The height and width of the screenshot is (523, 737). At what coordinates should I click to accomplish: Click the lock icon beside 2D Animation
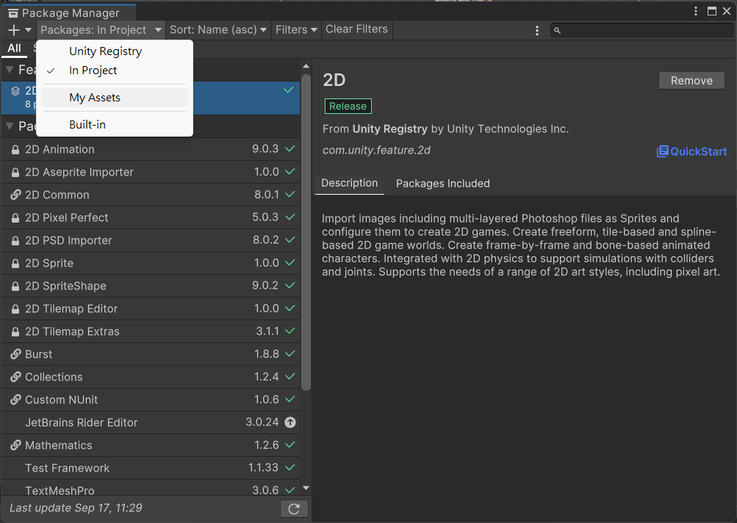15,149
